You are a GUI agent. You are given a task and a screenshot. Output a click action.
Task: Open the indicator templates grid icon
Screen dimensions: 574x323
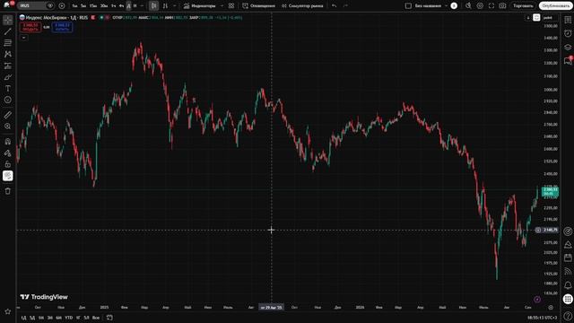click(x=231, y=6)
